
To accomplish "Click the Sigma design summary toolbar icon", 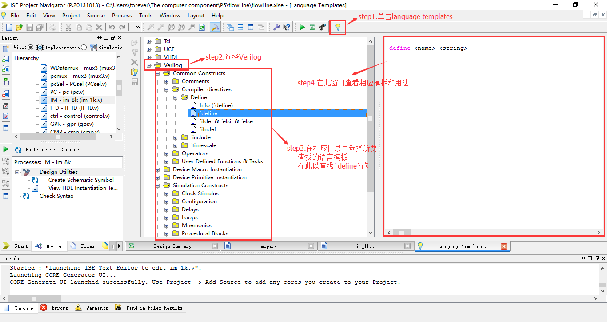I will (x=312, y=27).
